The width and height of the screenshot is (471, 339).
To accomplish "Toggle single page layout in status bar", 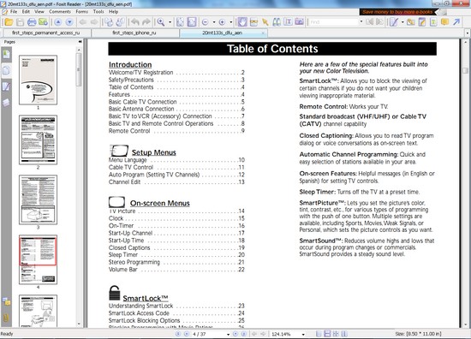I will 319,334.
